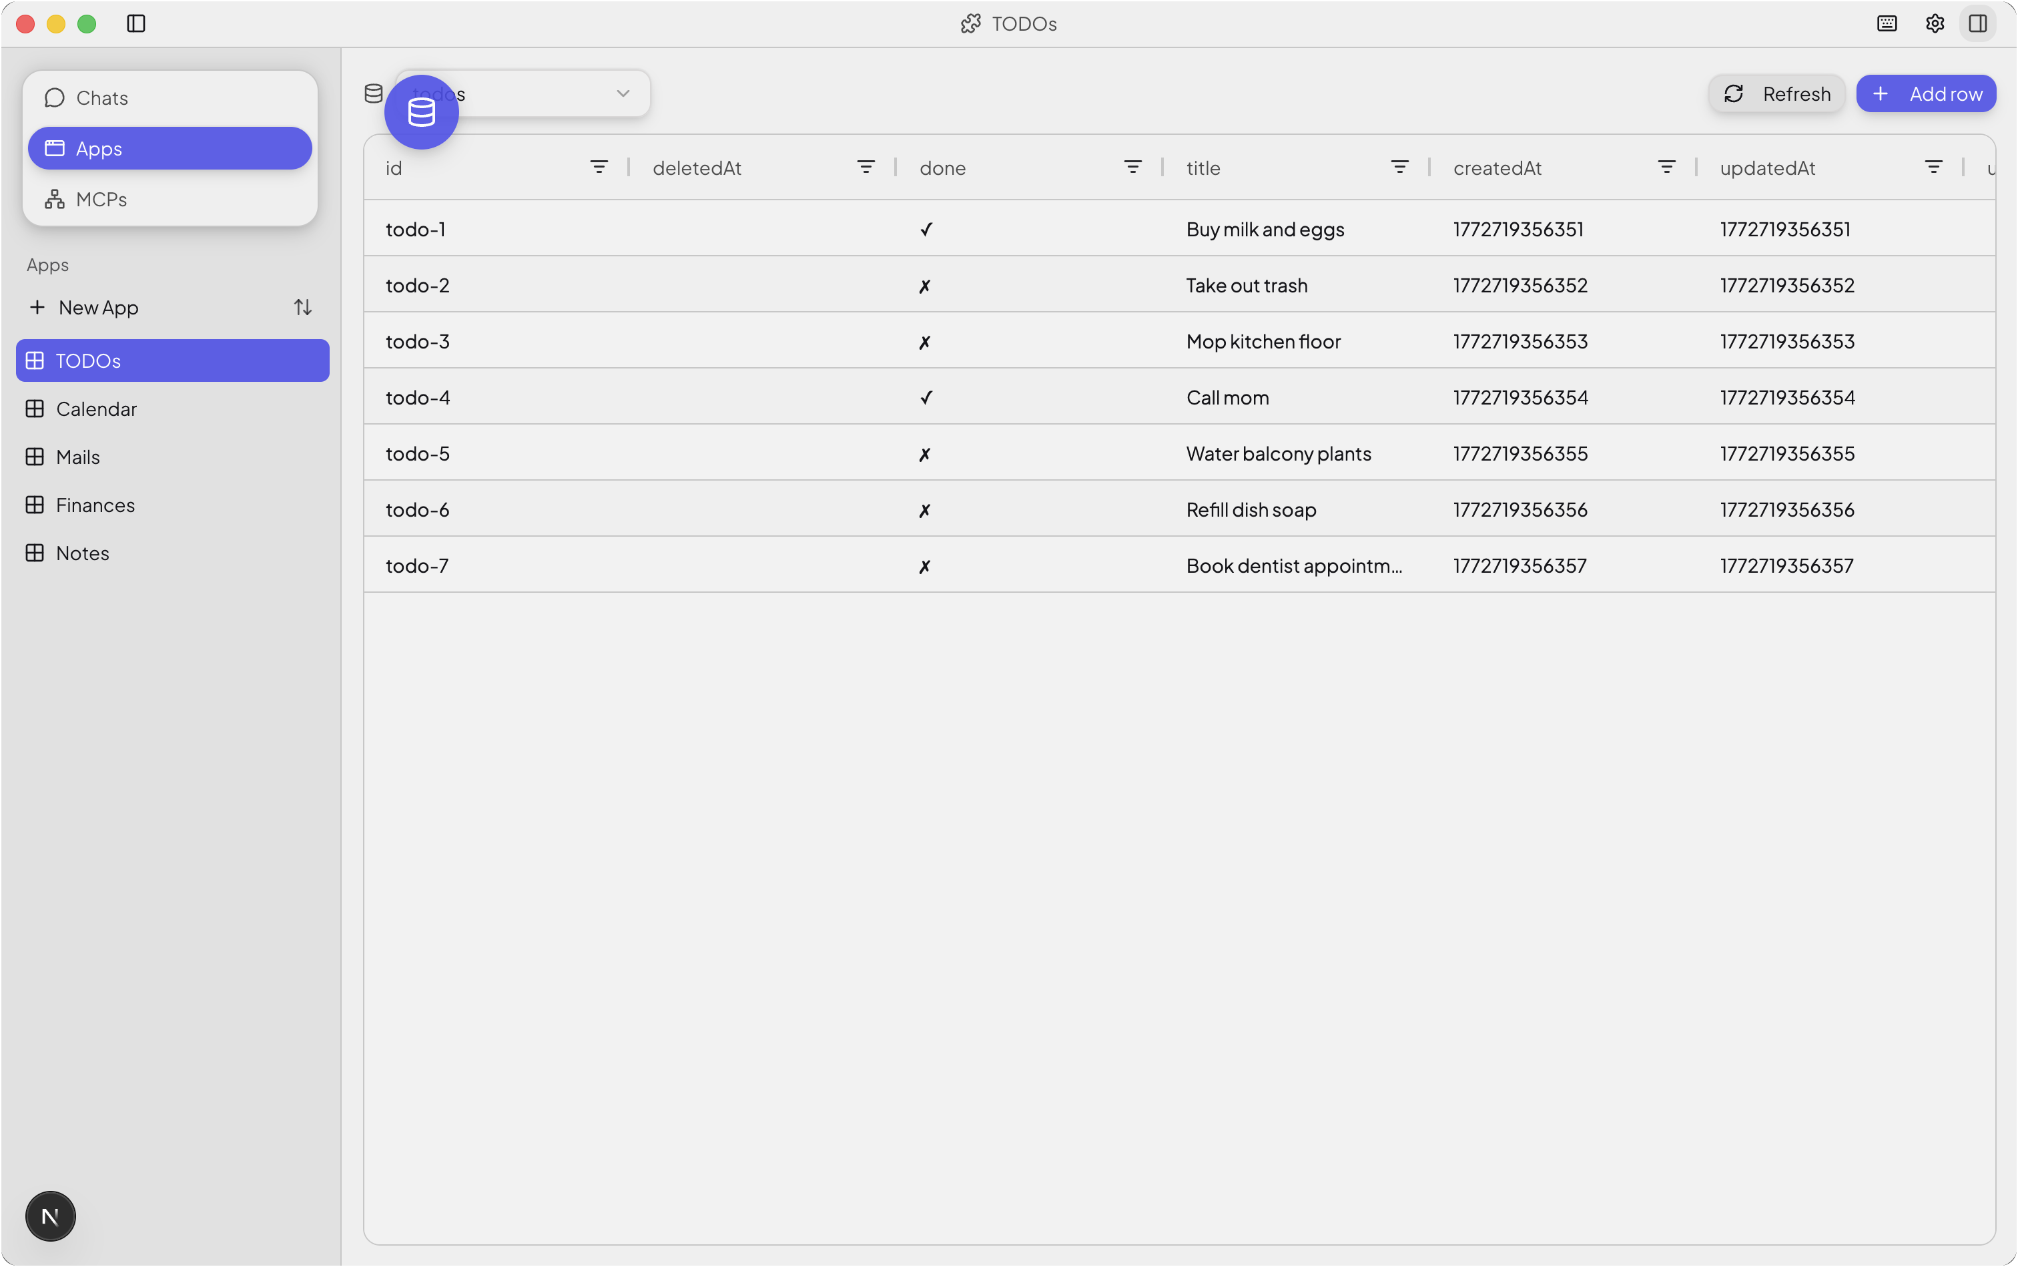This screenshot has height=1267, width=2018.
Task: Click the filter icon on the id column
Action: click(600, 167)
